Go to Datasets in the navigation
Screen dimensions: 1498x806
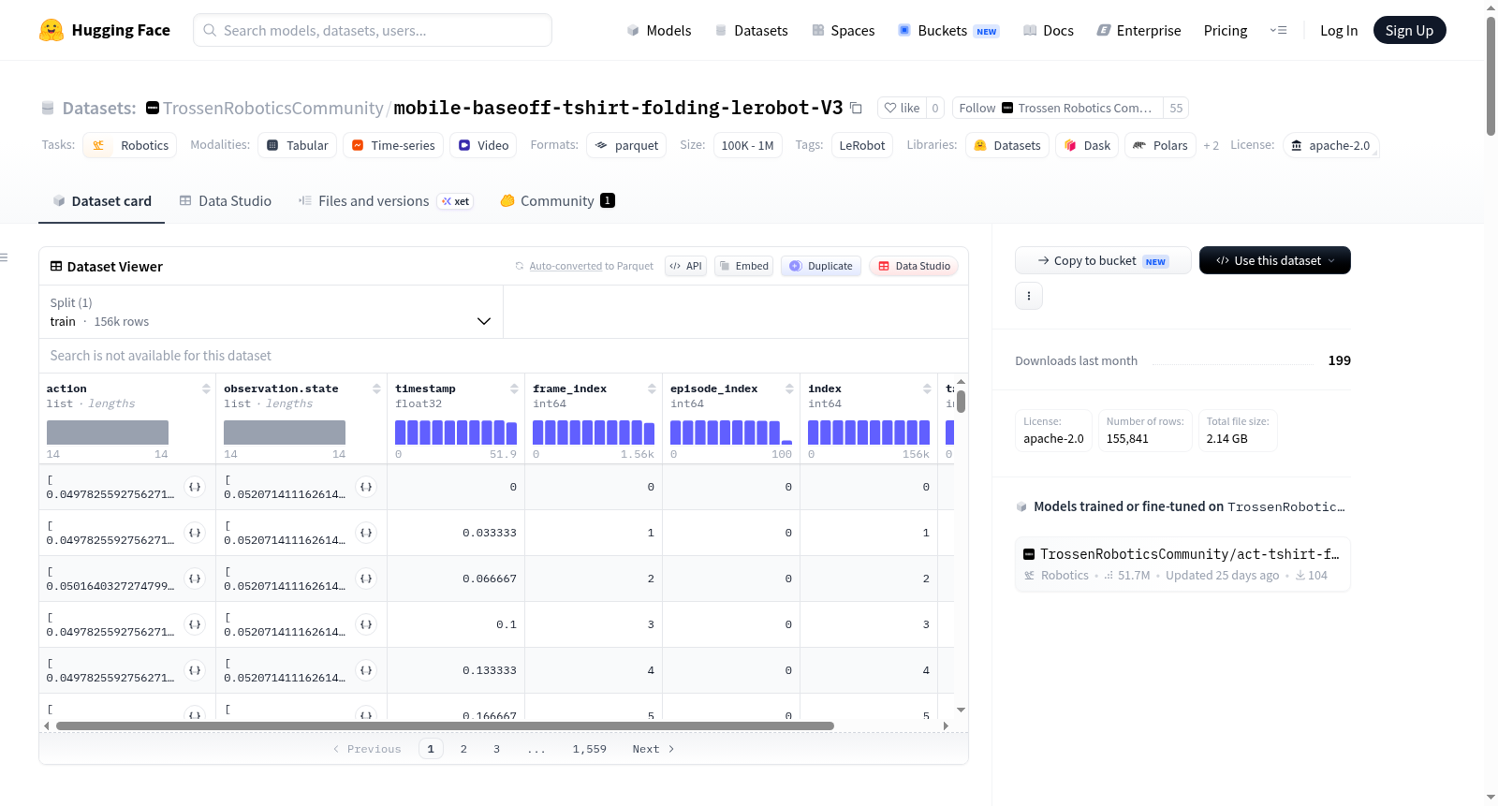751,30
